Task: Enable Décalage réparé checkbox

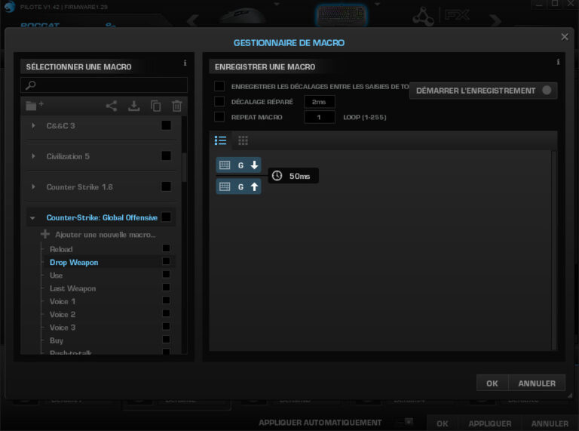Action: 219,101
